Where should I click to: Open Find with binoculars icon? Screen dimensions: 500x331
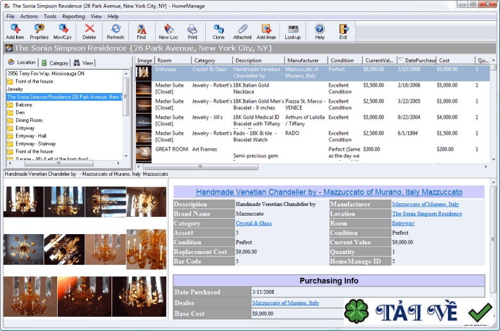tap(141, 31)
